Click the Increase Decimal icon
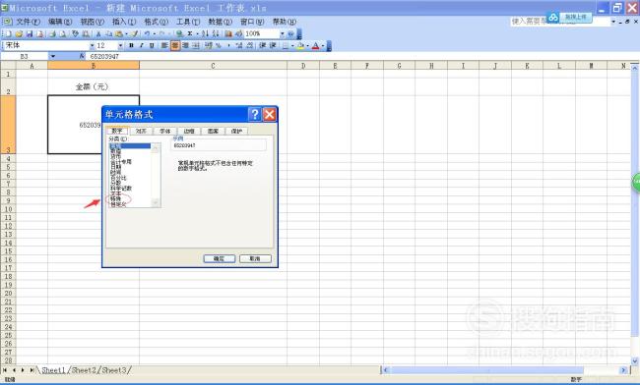640x385 pixels. click(239, 45)
